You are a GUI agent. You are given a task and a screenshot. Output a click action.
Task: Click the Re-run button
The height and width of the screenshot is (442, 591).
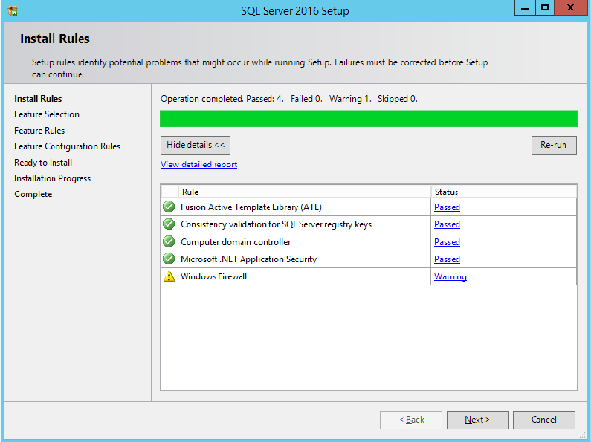coord(554,145)
